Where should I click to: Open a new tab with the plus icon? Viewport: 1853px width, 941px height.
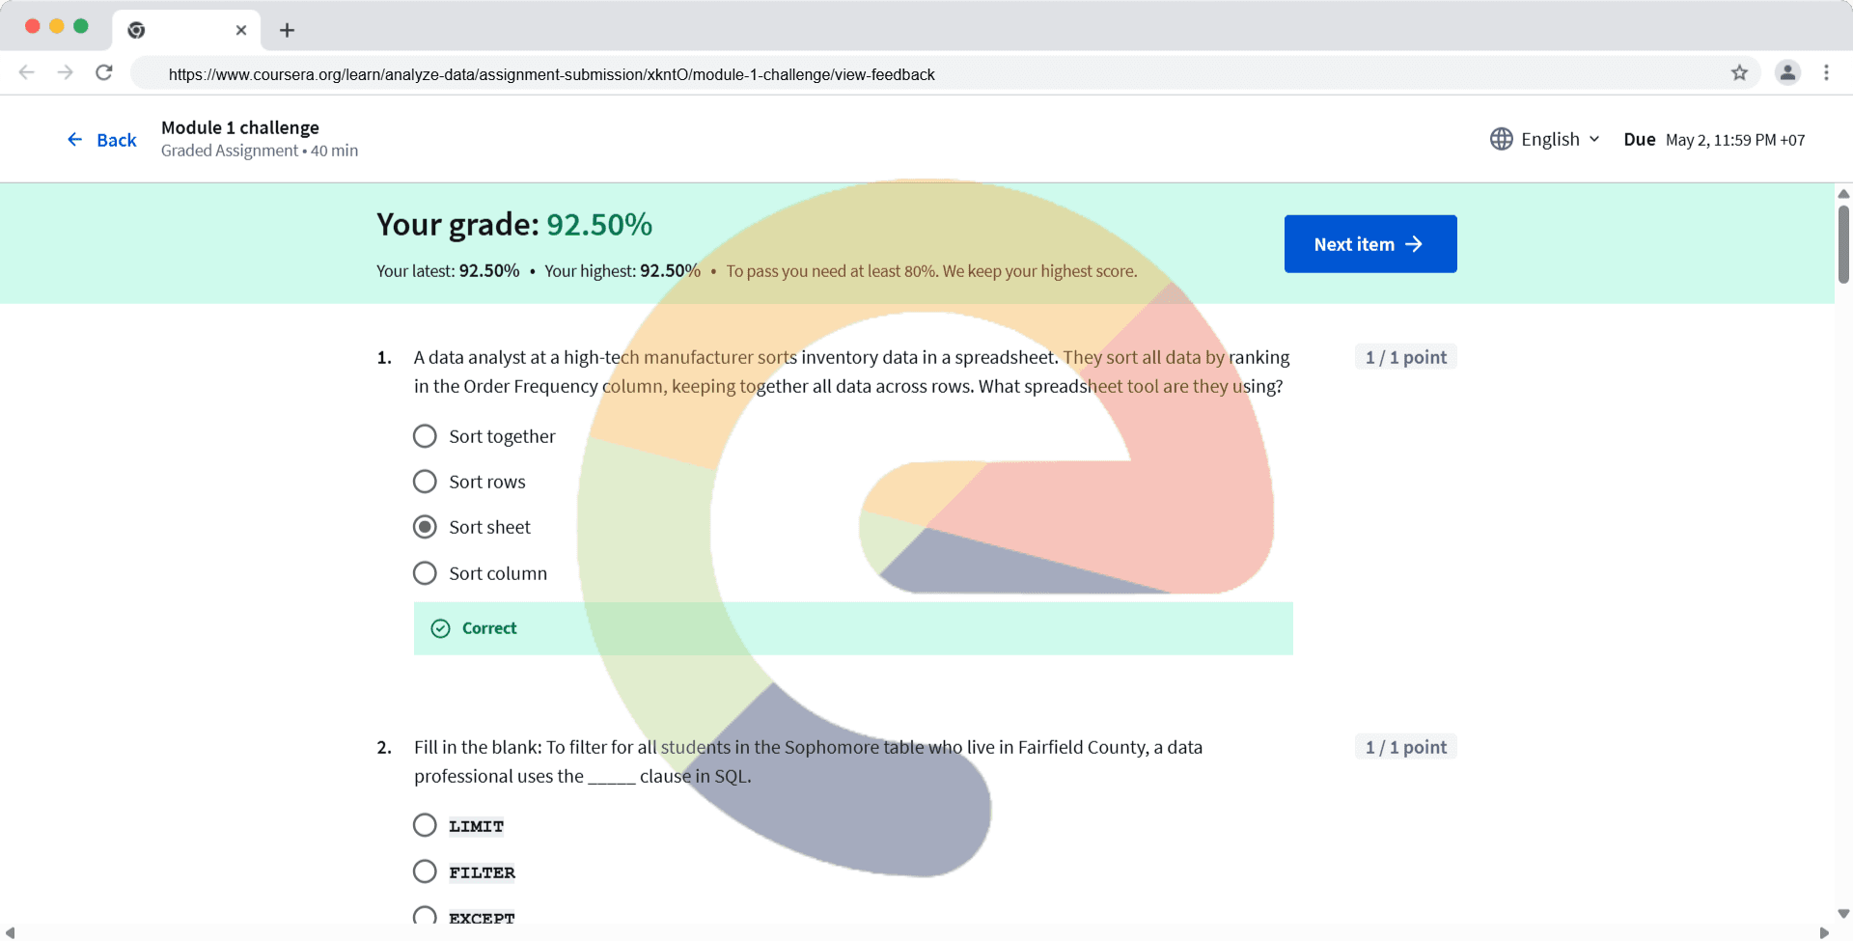coord(287,30)
